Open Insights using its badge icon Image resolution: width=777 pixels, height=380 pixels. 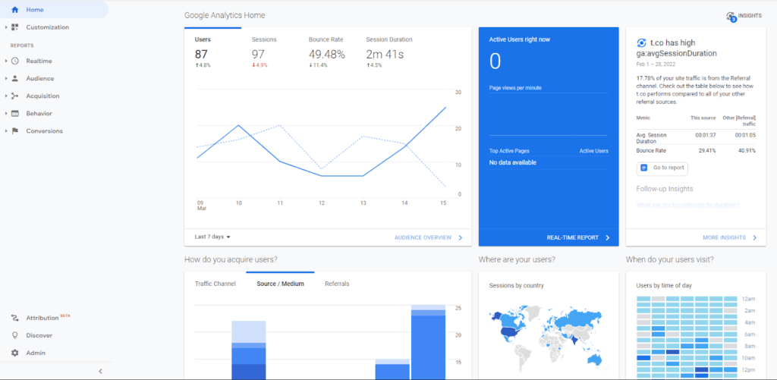(731, 17)
